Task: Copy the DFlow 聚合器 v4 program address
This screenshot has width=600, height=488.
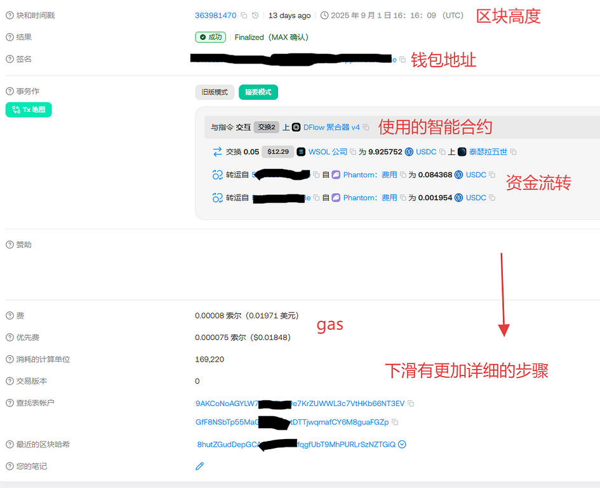Action: 366,127
